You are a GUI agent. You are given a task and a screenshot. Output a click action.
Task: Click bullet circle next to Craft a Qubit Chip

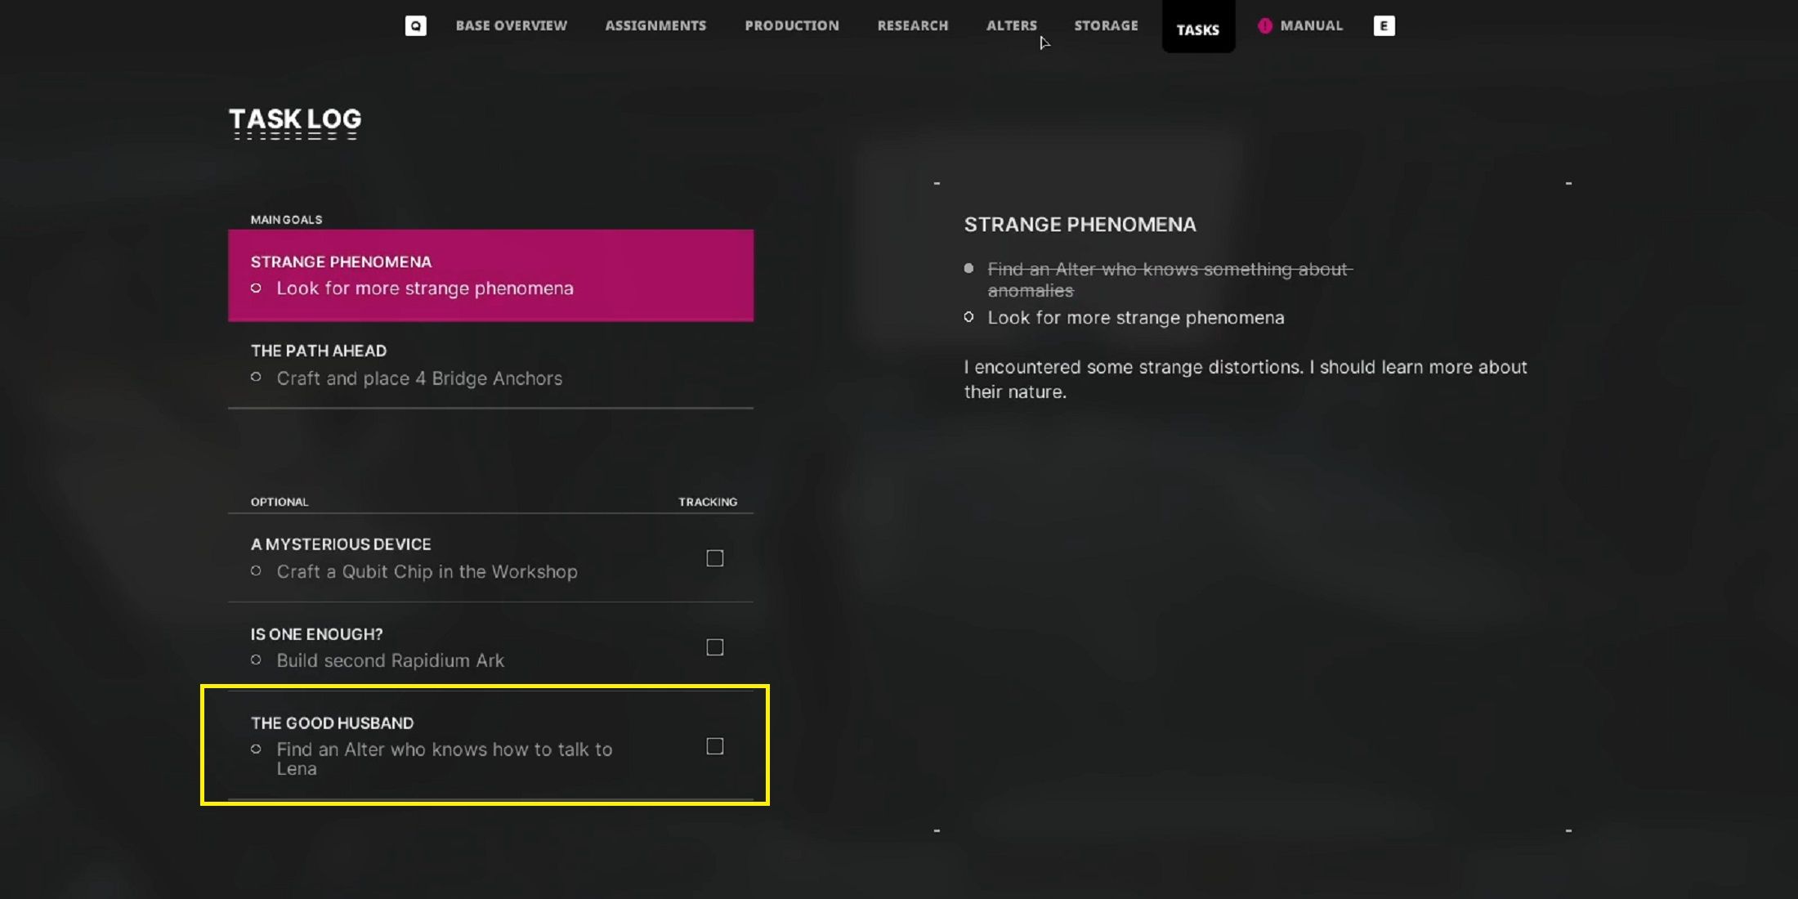point(256,571)
